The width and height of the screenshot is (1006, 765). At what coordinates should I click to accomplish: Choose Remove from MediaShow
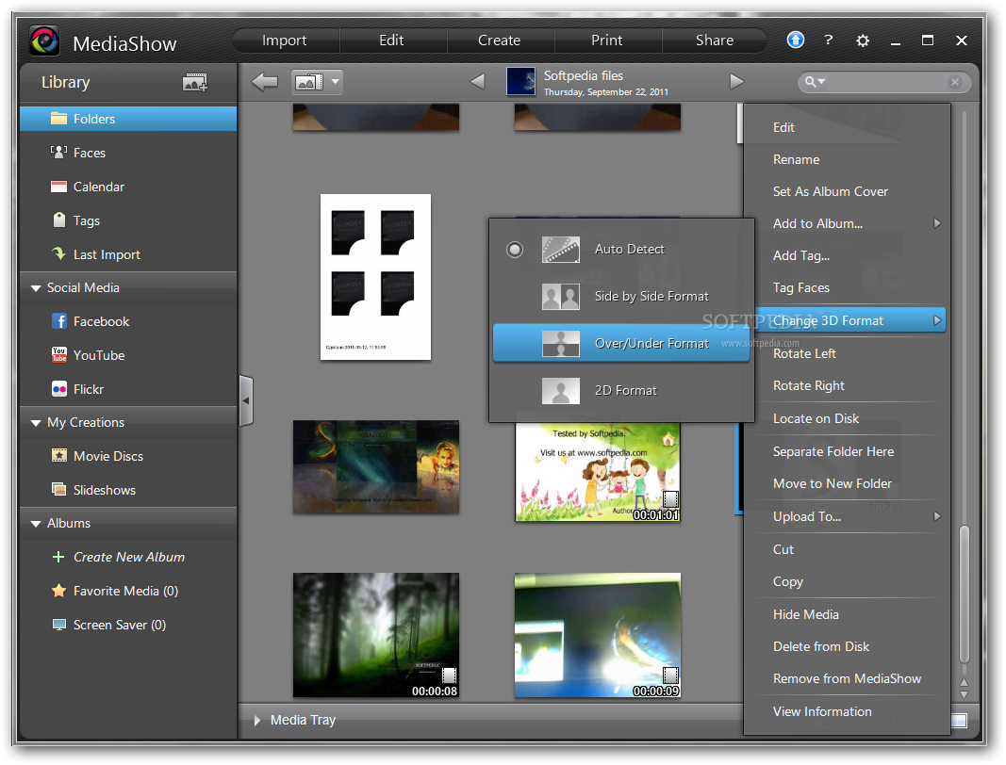tap(846, 678)
